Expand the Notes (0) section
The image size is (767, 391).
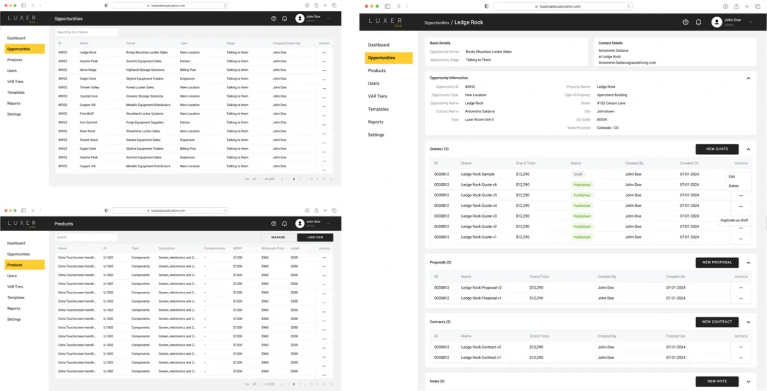tap(748, 381)
